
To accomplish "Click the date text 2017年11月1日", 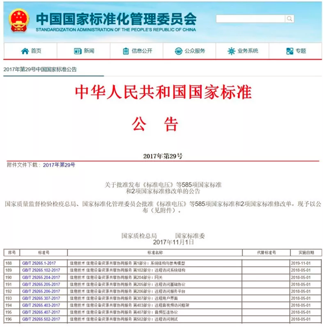I will point(174,242).
